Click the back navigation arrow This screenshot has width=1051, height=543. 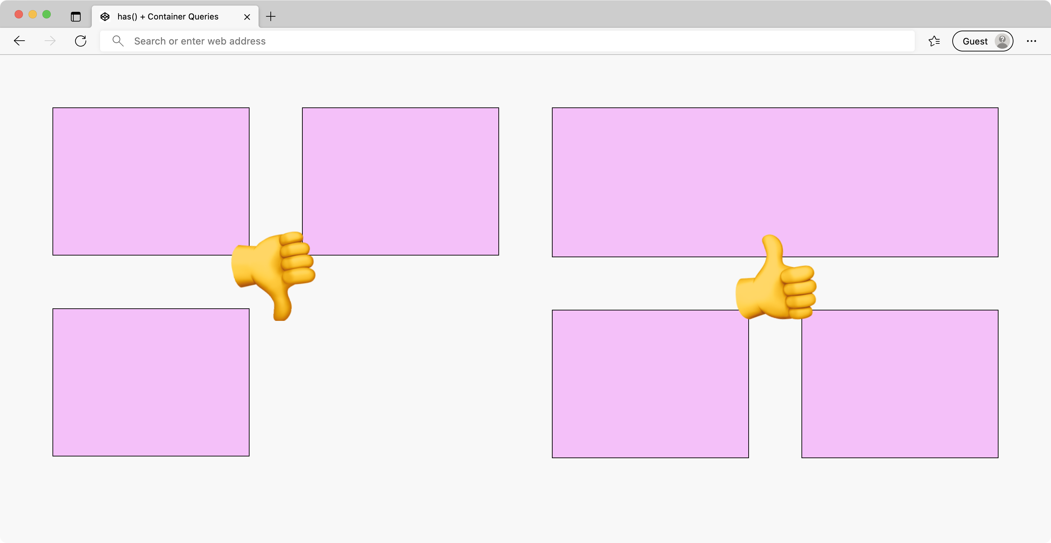click(19, 41)
